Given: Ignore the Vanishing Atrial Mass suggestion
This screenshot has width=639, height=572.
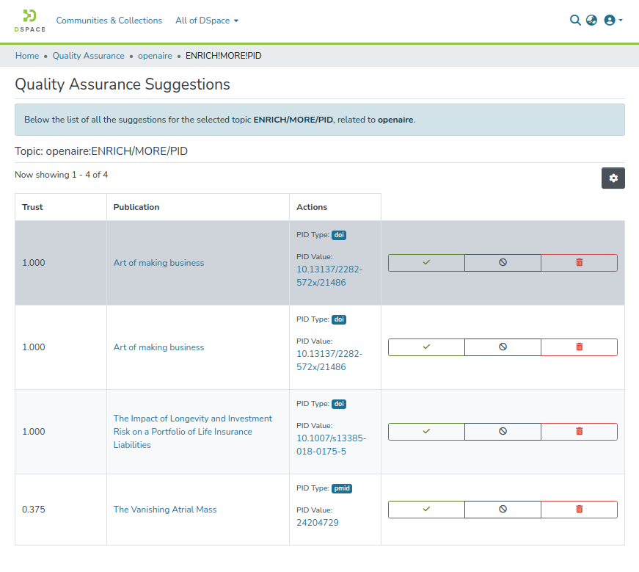Looking at the screenshot, I should (x=503, y=510).
